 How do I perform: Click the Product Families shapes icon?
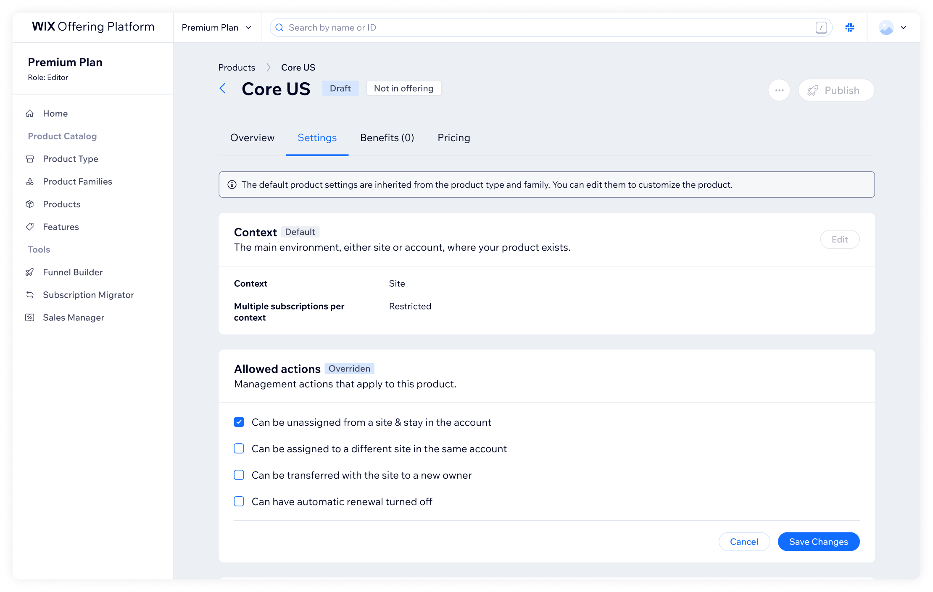pyautogui.click(x=30, y=181)
